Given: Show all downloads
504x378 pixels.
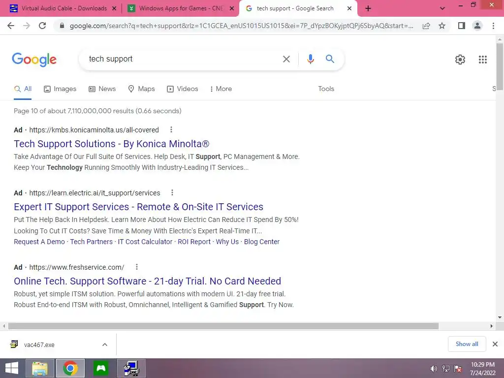Looking at the screenshot, I should (x=467, y=344).
